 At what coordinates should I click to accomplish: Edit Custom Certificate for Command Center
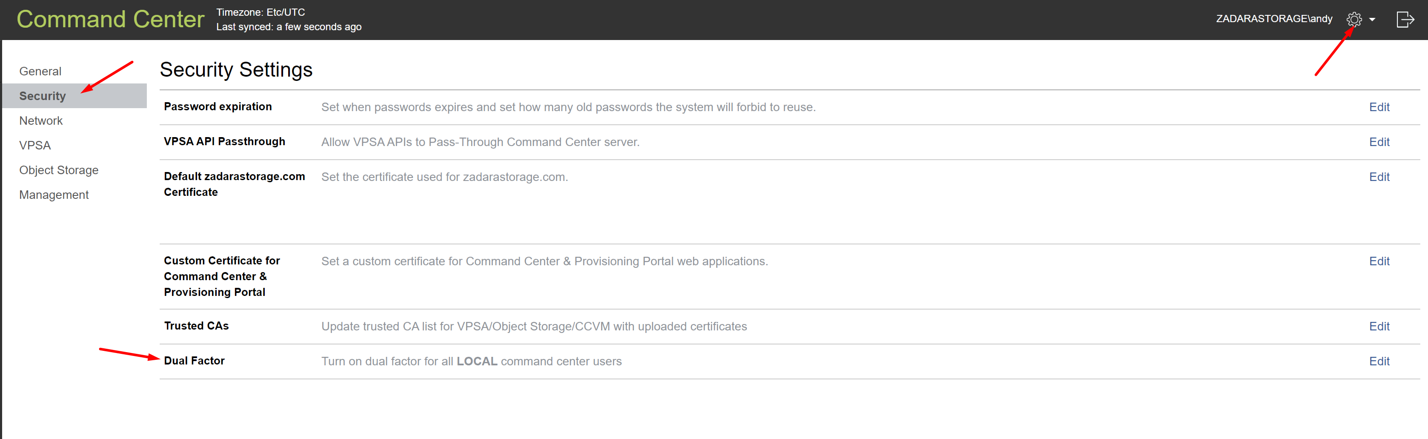click(1379, 261)
